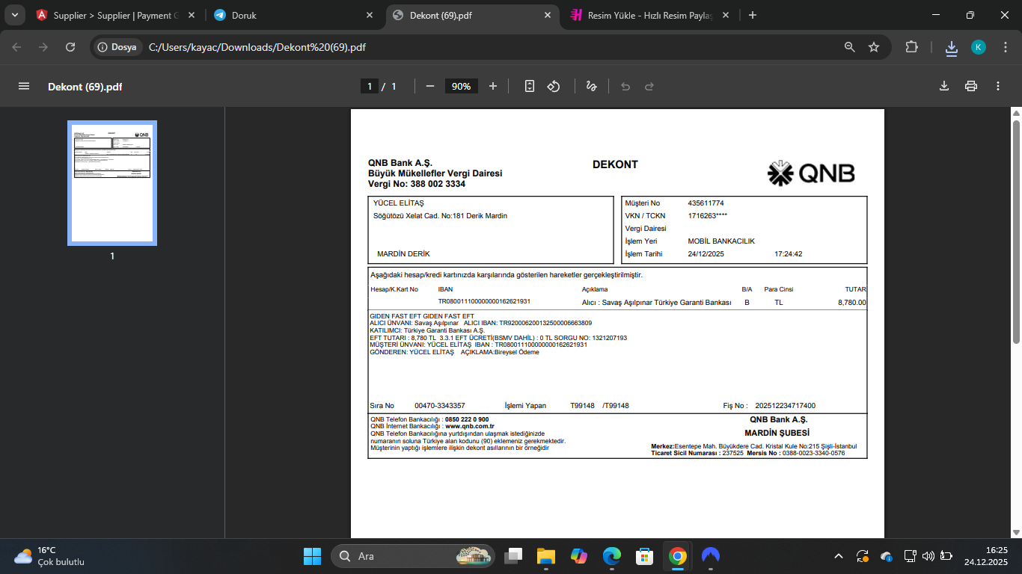Open the Chrome profile avatar K
This screenshot has height=574, width=1022.
(x=979, y=47)
